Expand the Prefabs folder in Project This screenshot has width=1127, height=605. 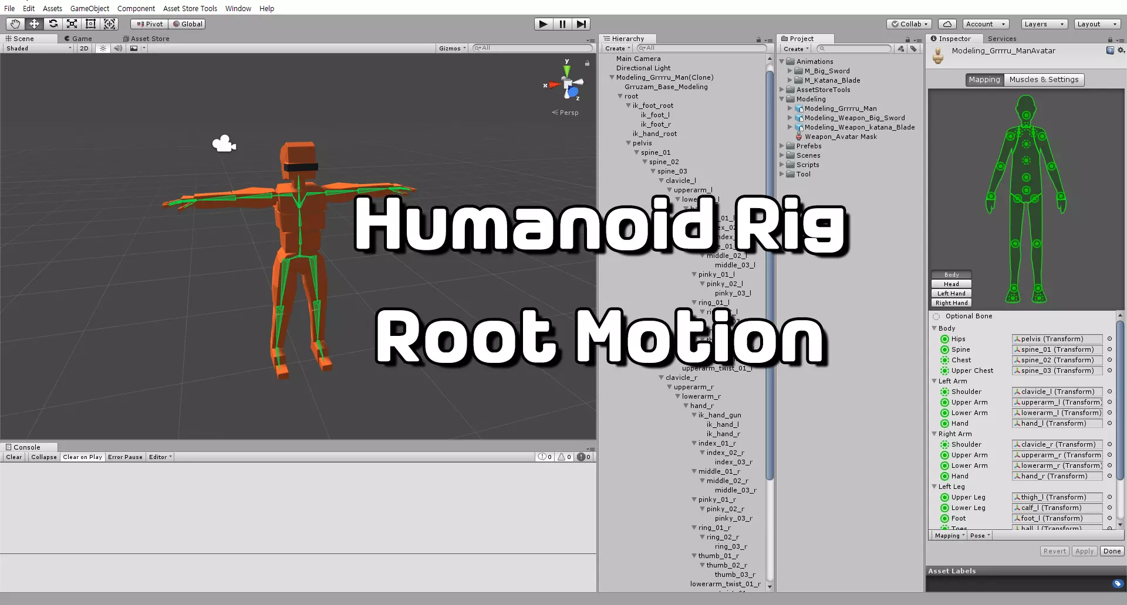coord(782,146)
